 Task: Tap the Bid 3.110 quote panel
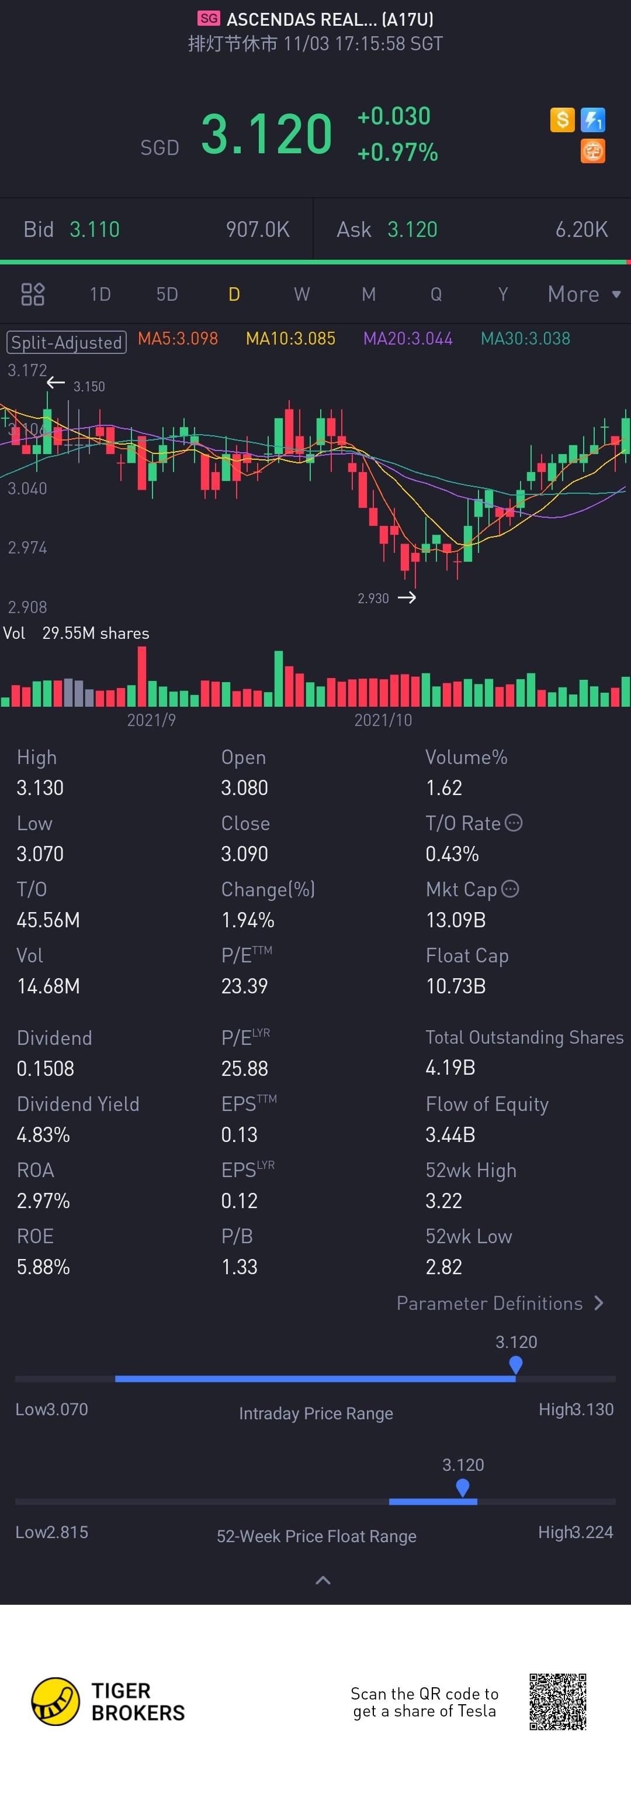tap(157, 229)
